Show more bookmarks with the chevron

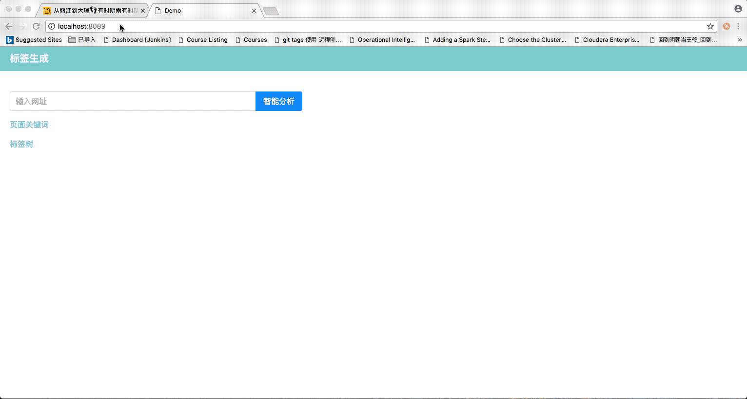click(740, 40)
